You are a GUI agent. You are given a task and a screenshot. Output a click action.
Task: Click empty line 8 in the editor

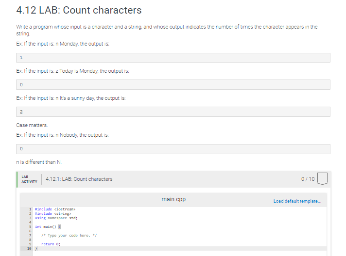tap(180, 240)
